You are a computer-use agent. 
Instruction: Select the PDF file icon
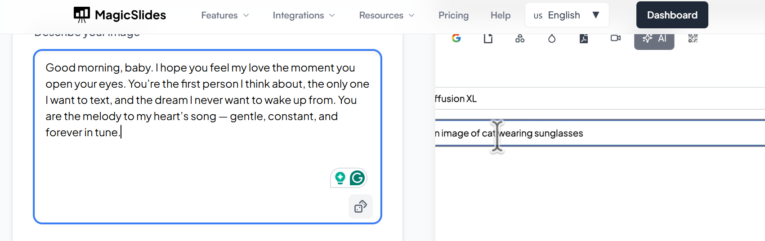click(x=584, y=38)
